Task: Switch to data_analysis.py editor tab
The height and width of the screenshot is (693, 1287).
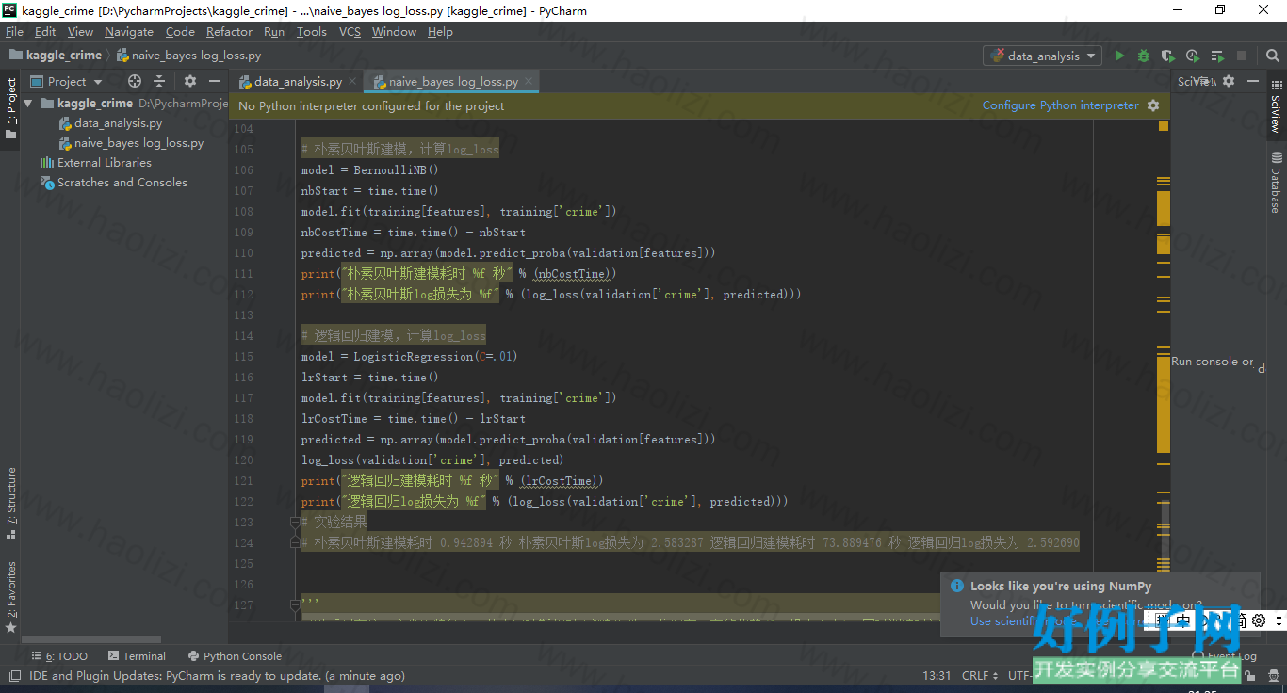Action: (297, 82)
